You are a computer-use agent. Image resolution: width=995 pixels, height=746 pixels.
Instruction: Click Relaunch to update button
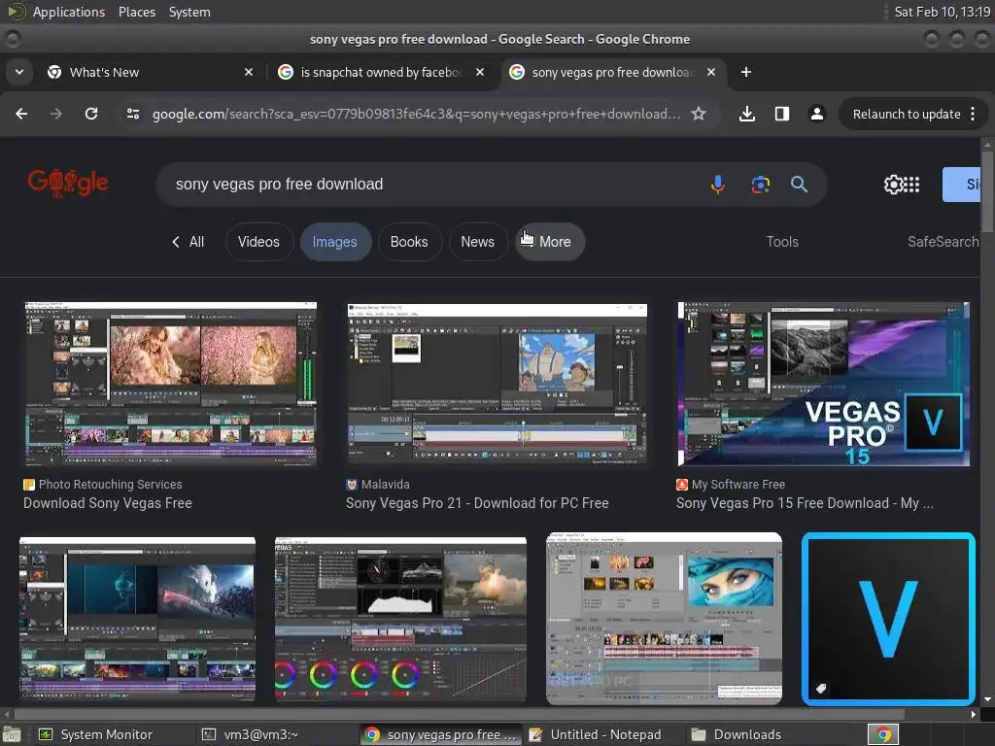(x=907, y=115)
